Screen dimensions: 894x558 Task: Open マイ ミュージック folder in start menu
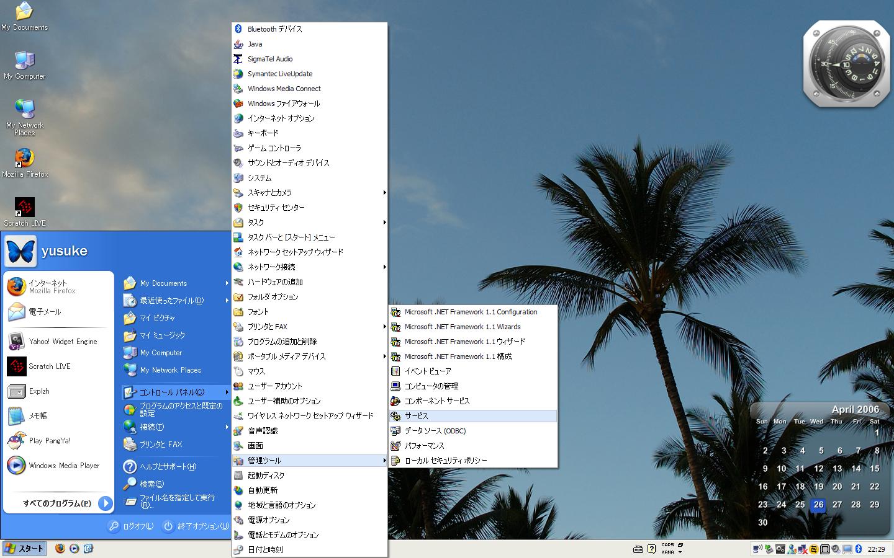click(176, 335)
